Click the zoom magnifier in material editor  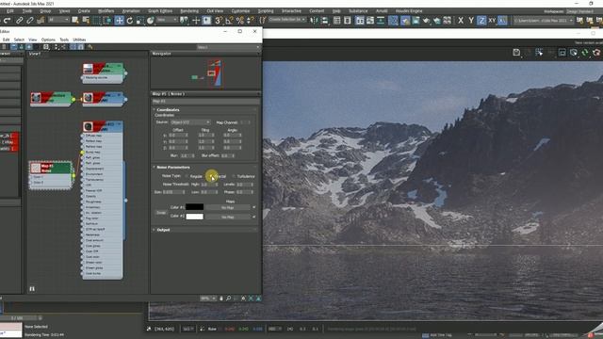[228, 299]
